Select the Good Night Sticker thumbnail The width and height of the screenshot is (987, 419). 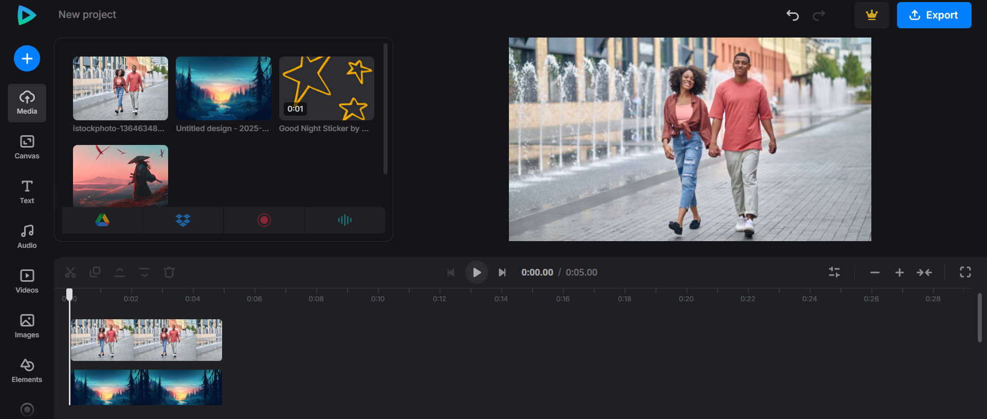(326, 88)
